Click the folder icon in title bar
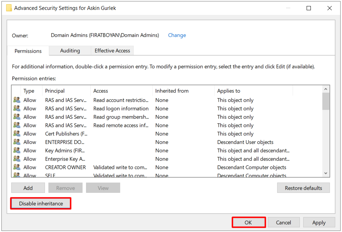This screenshot has height=232, width=342. click(x=9, y=8)
